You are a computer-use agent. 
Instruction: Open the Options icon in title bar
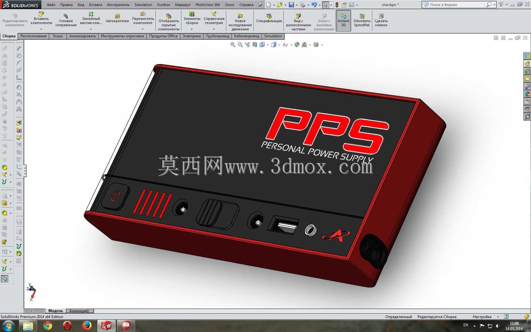pos(351,5)
